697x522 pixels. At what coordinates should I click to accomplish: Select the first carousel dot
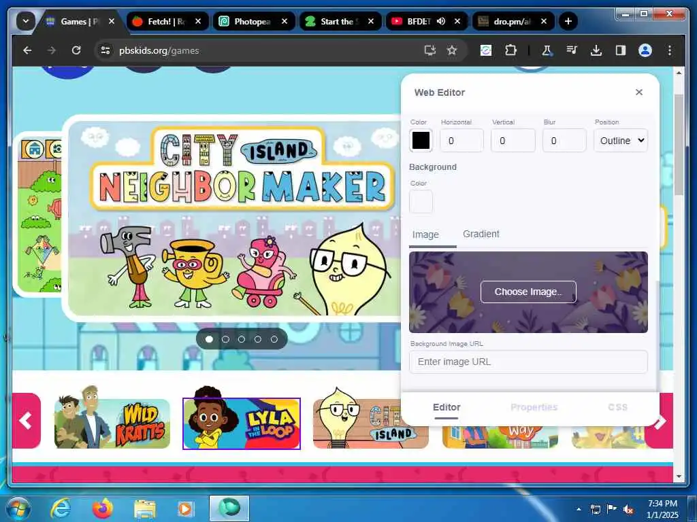click(x=209, y=339)
